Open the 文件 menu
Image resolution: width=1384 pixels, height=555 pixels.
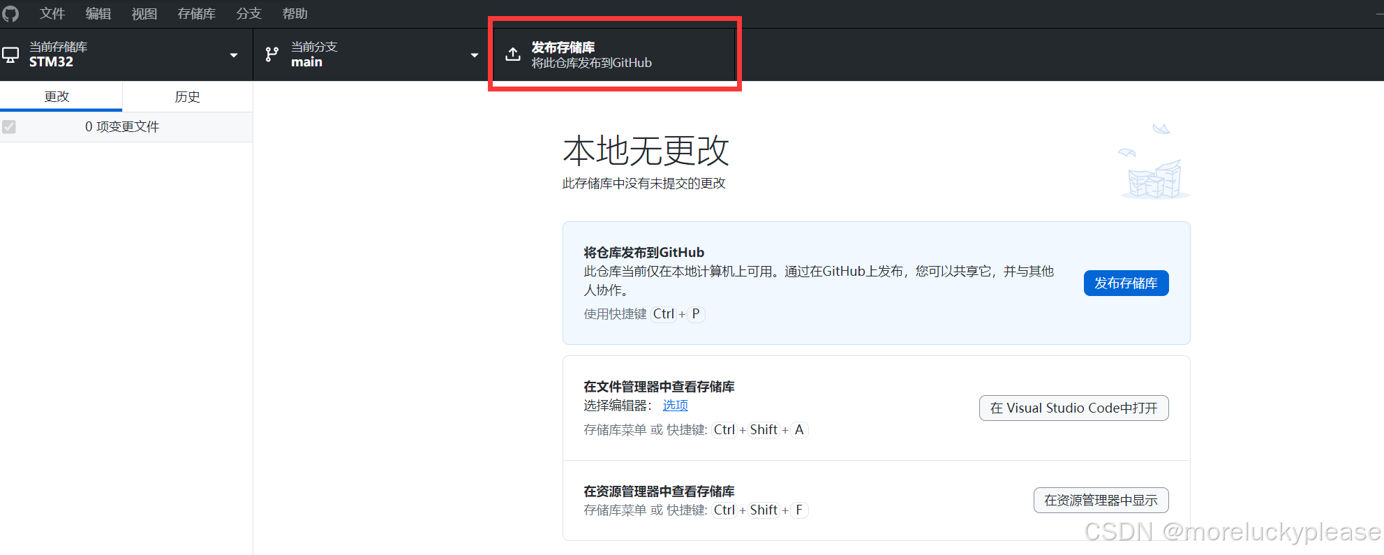coord(52,13)
